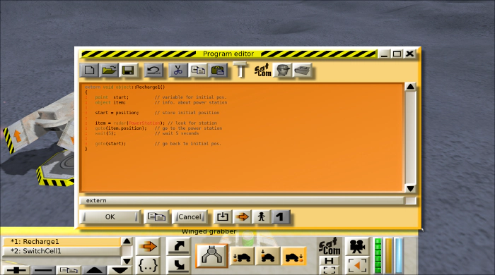Viewport: 495px width, 275px height.
Task: Click the clone/paste button next to OK
Action: pyautogui.click(x=156, y=216)
